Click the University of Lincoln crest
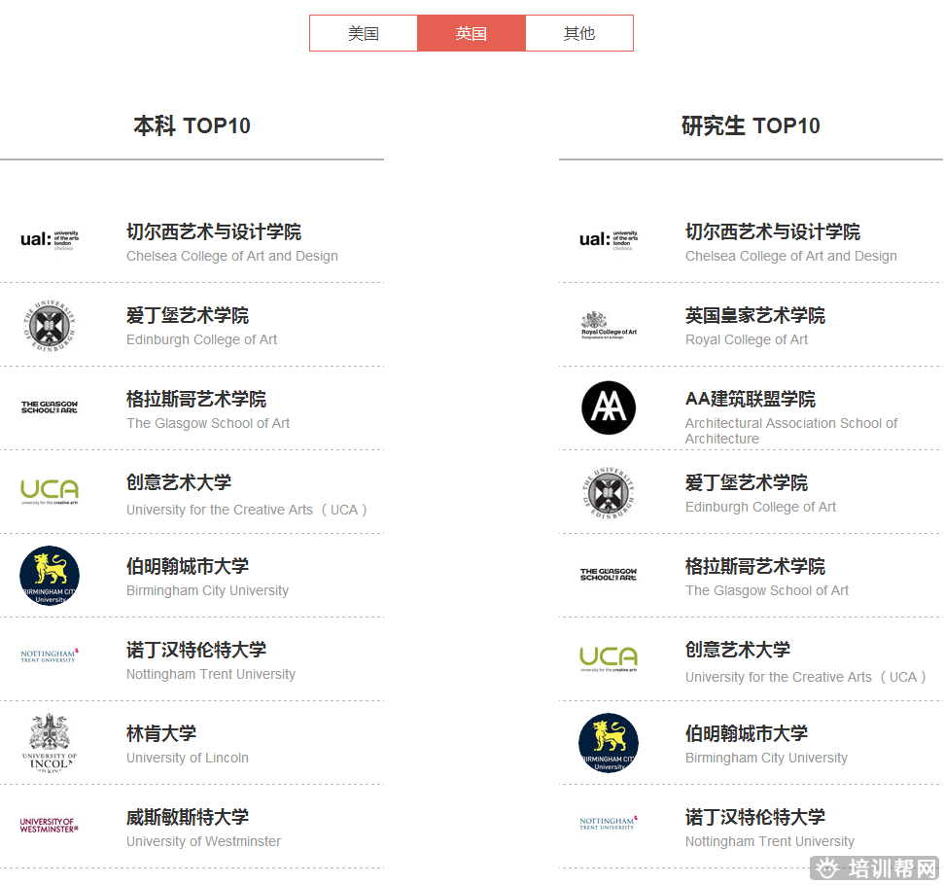This screenshot has height=885, width=944. [50, 743]
